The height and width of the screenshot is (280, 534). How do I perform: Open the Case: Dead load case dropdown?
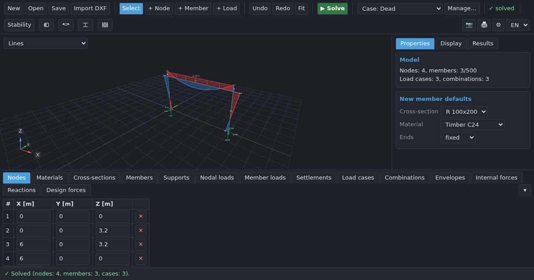point(400,8)
